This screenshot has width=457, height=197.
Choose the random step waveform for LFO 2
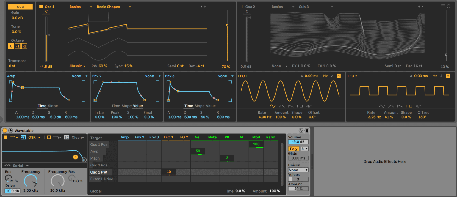(x=418, y=106)
